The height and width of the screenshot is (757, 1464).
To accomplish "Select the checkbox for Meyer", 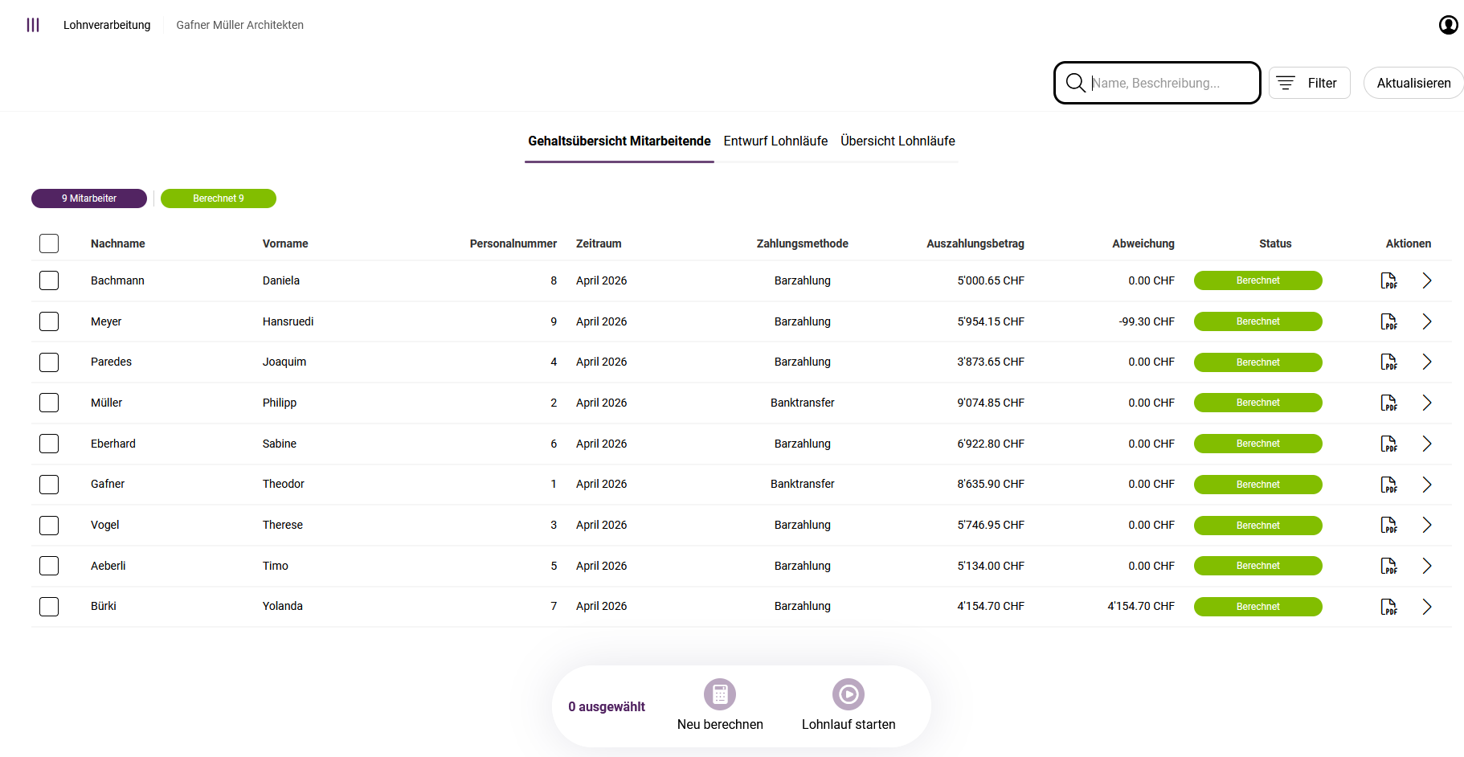I will coord(49,321).
